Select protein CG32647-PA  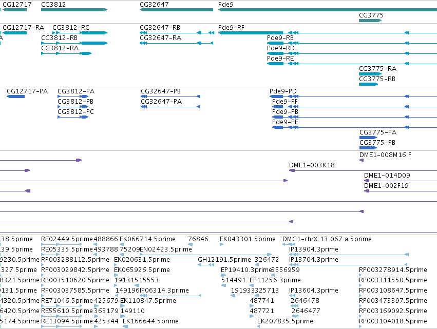pos(170,107)
